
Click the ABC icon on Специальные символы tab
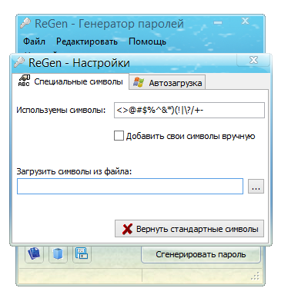tap(24, 81)
